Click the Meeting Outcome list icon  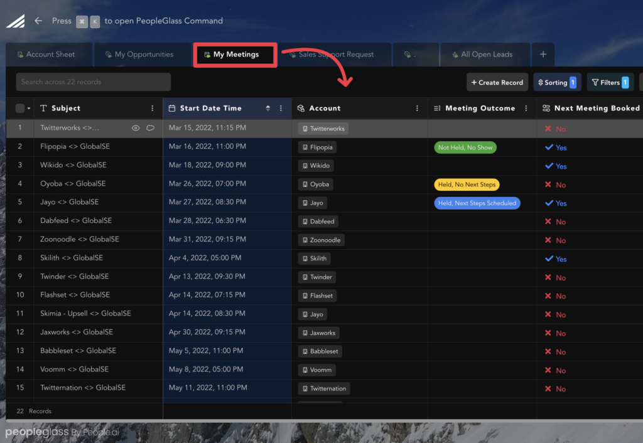tap(437, 108)
